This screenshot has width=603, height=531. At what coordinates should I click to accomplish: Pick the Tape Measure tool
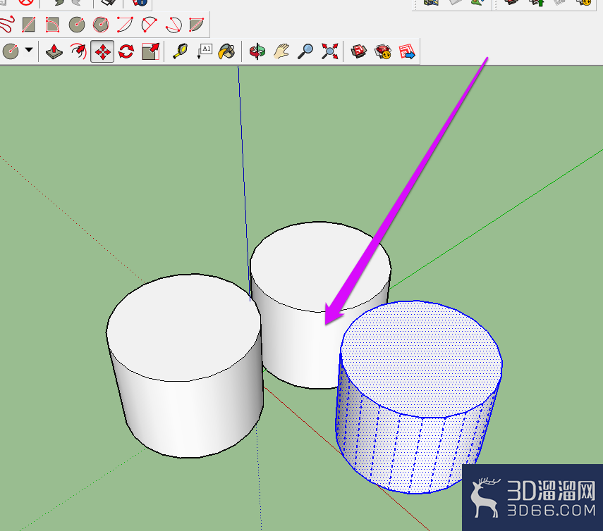[x=180, y=51]
